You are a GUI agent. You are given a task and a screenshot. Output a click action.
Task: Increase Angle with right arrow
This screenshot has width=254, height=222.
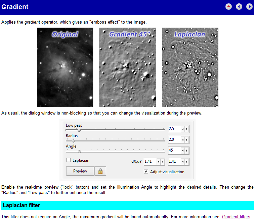[x=187, y=151]
